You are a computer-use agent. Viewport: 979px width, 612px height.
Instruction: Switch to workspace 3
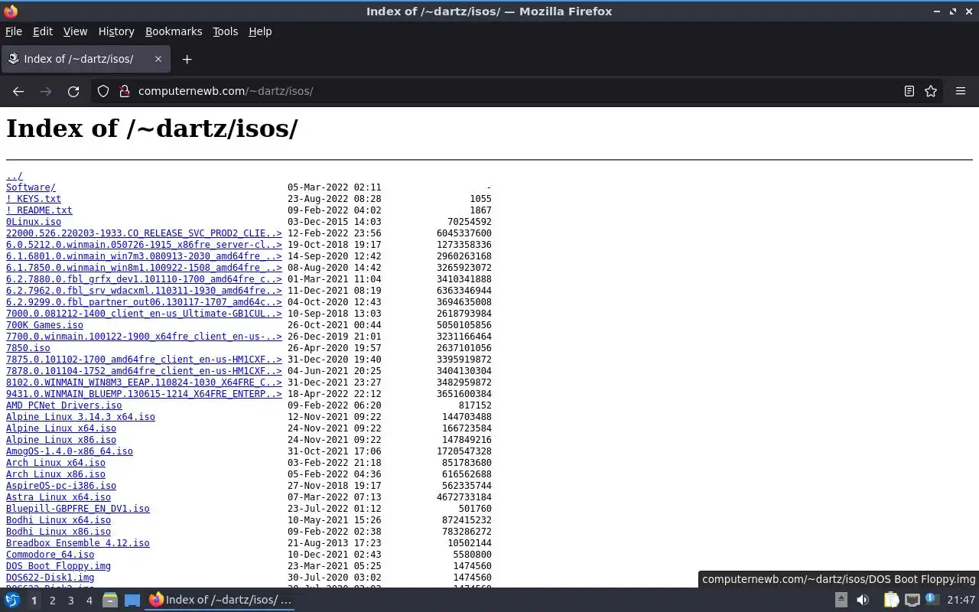71,601
